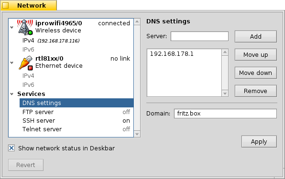Click the Services heading label
285x179 pixels.
(x=31, y=94)
